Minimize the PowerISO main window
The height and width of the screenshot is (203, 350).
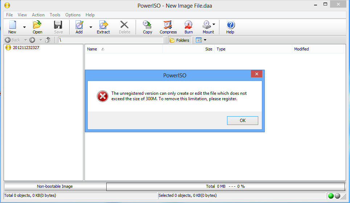click(x=316, y=5)
